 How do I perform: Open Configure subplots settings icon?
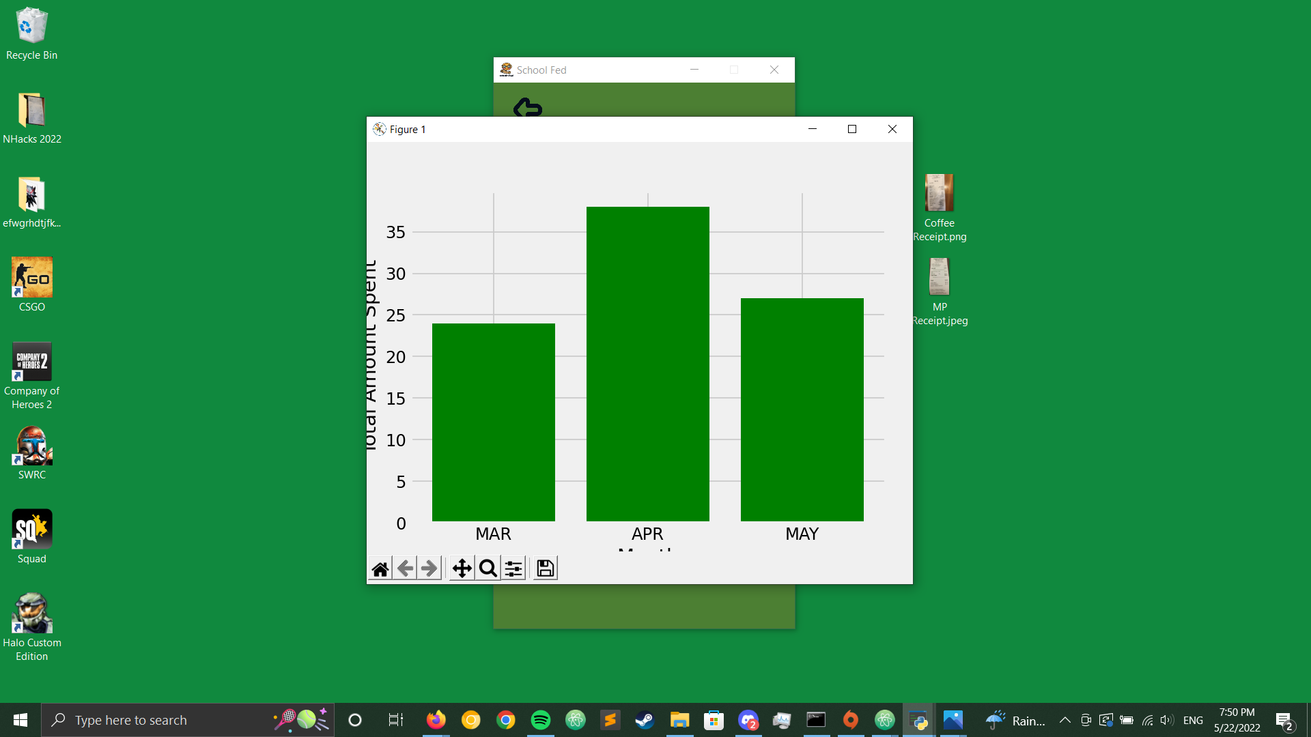[x=513, y=568]
